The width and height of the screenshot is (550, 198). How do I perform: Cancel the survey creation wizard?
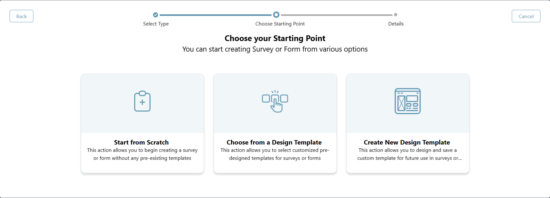pyautogui.click(x=526, y=16)
